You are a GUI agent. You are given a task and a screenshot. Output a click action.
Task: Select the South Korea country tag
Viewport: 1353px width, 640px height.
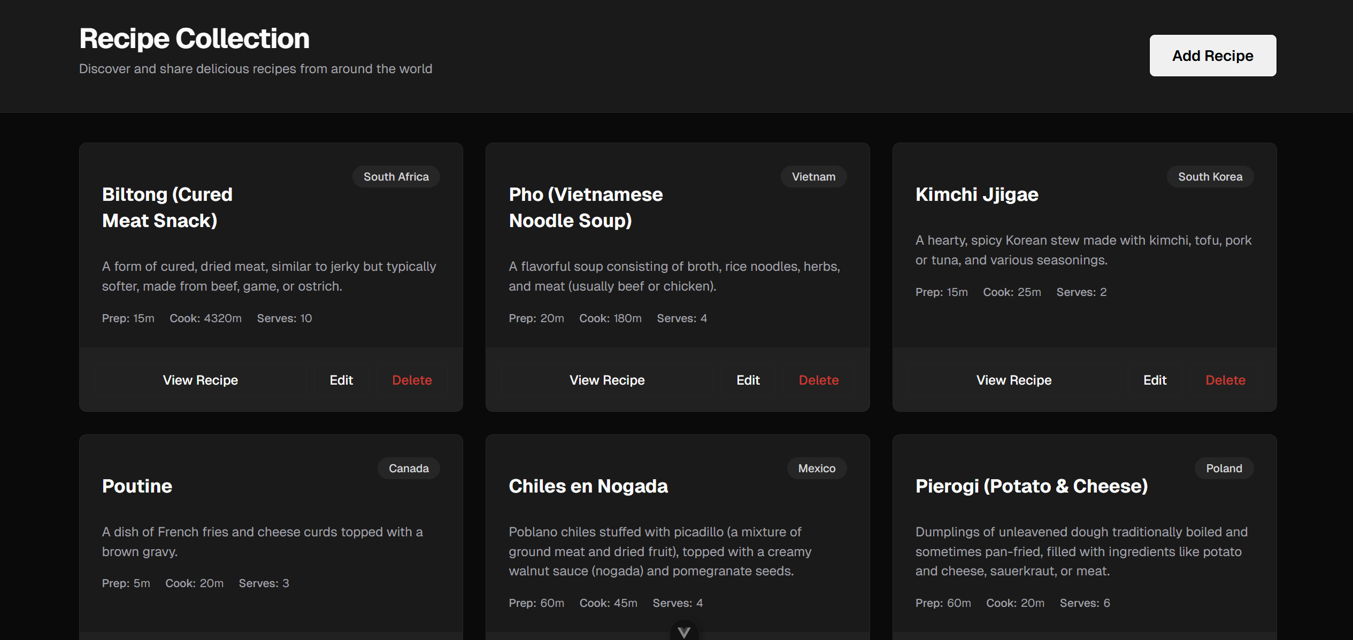click(1210, 177)
